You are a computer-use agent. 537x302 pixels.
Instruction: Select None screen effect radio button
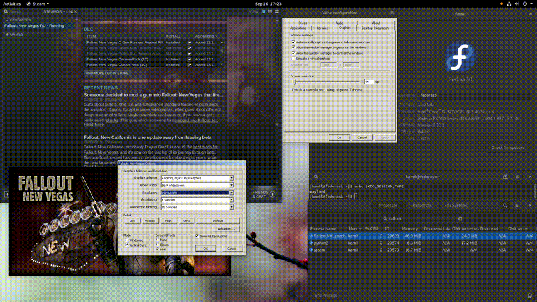pos(158,240)
